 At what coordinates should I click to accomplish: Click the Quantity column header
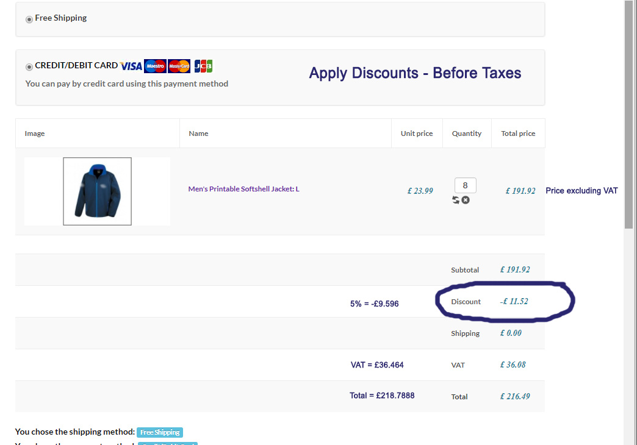(467, 133)
